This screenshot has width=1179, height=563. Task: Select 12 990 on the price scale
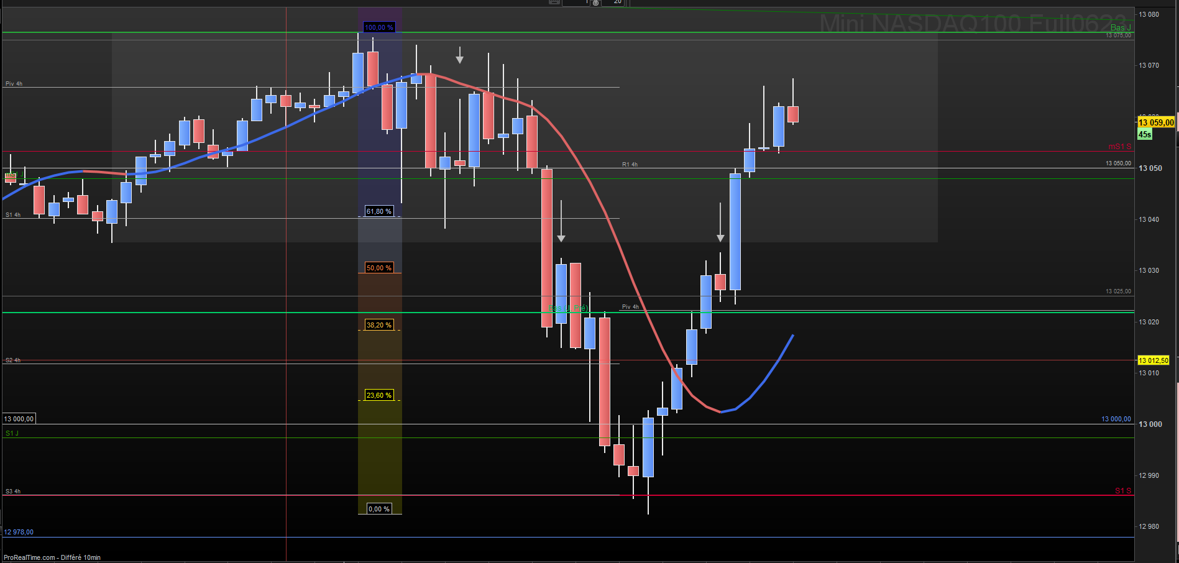[x=1149, y=475]
